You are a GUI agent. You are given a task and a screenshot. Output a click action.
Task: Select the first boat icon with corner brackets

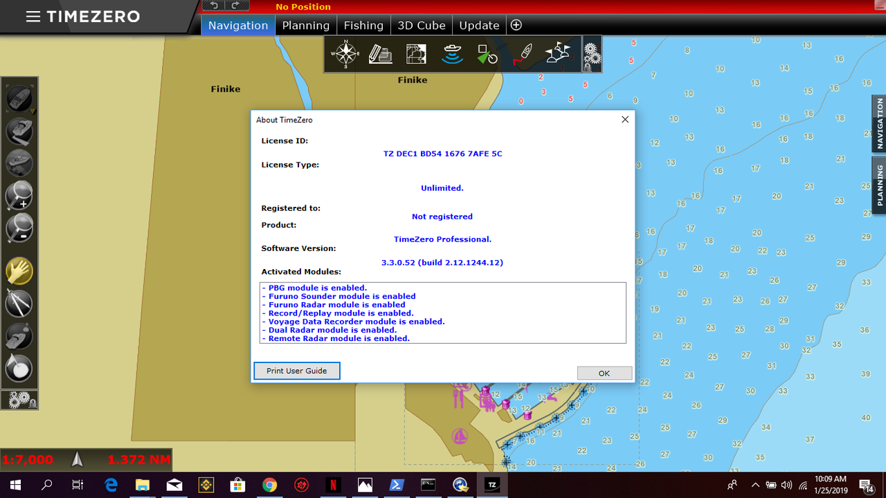pyautogui.click(x=19, y=98)
